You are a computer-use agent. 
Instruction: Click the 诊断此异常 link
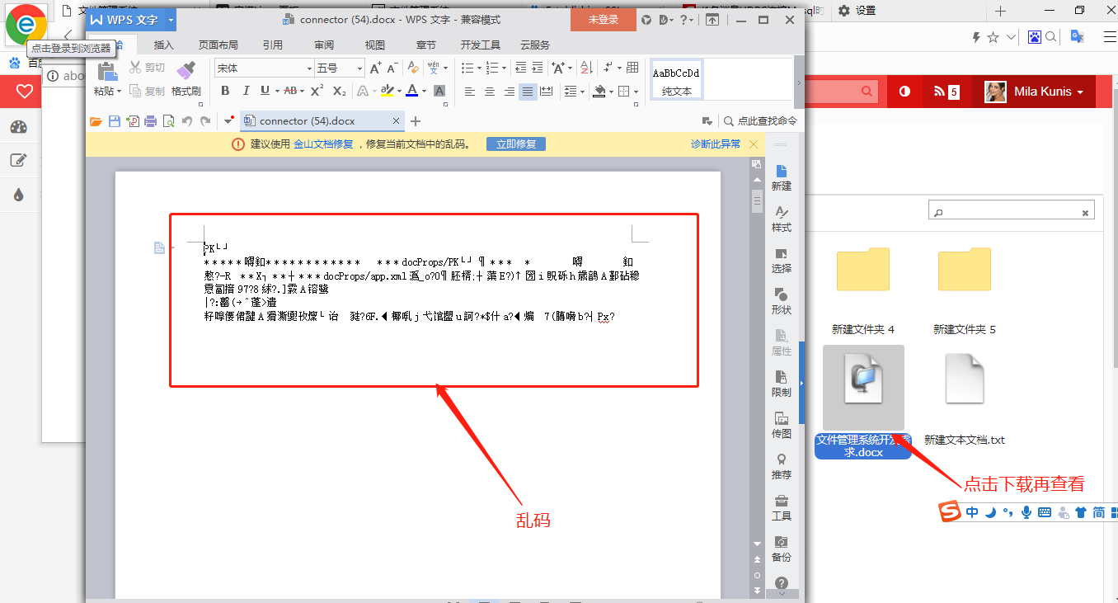(x=716, y=144)
